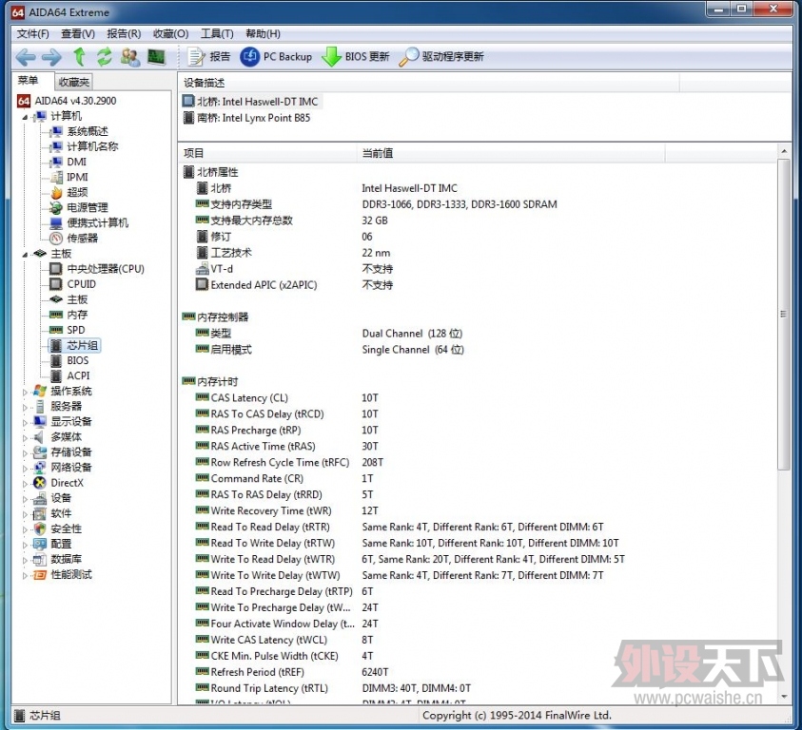802x730 pixels.
Task: Go up one level with green arrow
Action: pos(79,57)
